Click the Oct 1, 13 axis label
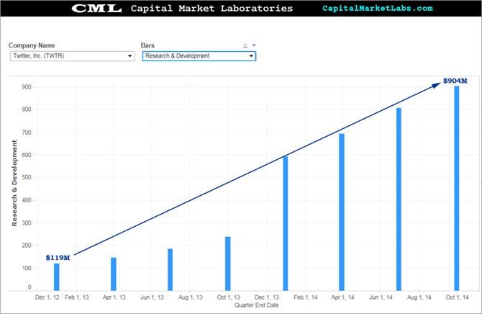The height and width of the screenshot is (314, 482). point(228,297)
